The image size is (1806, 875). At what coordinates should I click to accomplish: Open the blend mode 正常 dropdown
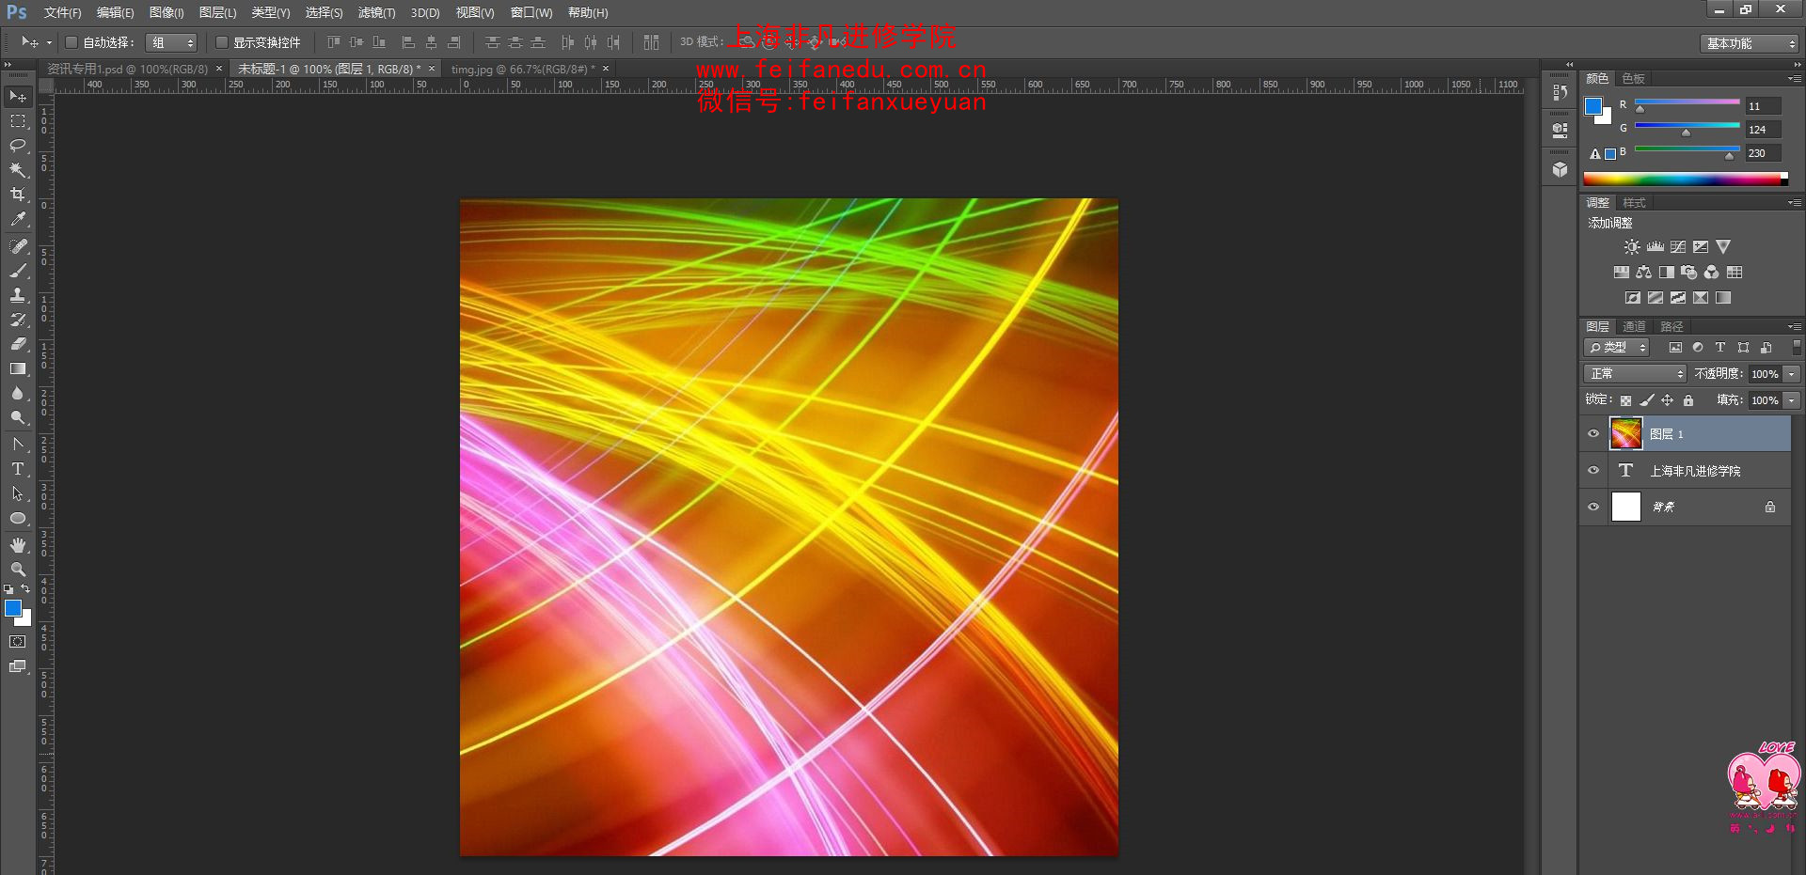pos(1636,374)
